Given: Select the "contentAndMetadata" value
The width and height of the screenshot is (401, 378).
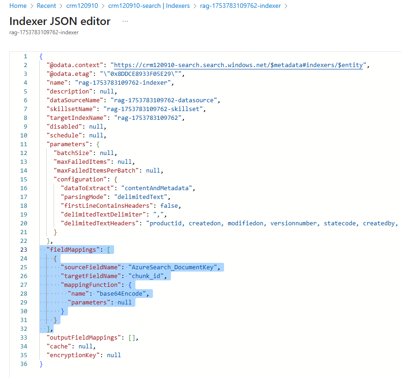Looking at the screenshot, I should click(x=157, y=188).
